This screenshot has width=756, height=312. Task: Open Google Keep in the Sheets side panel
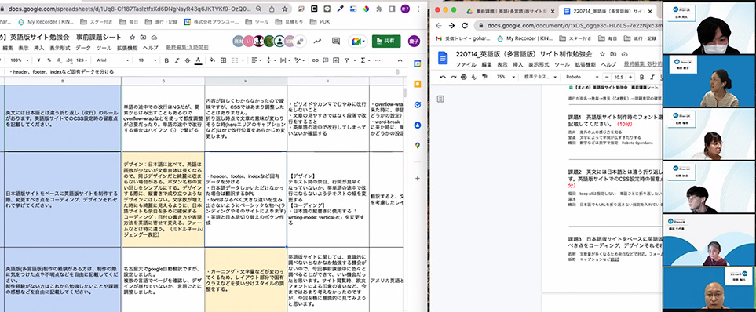418,84
